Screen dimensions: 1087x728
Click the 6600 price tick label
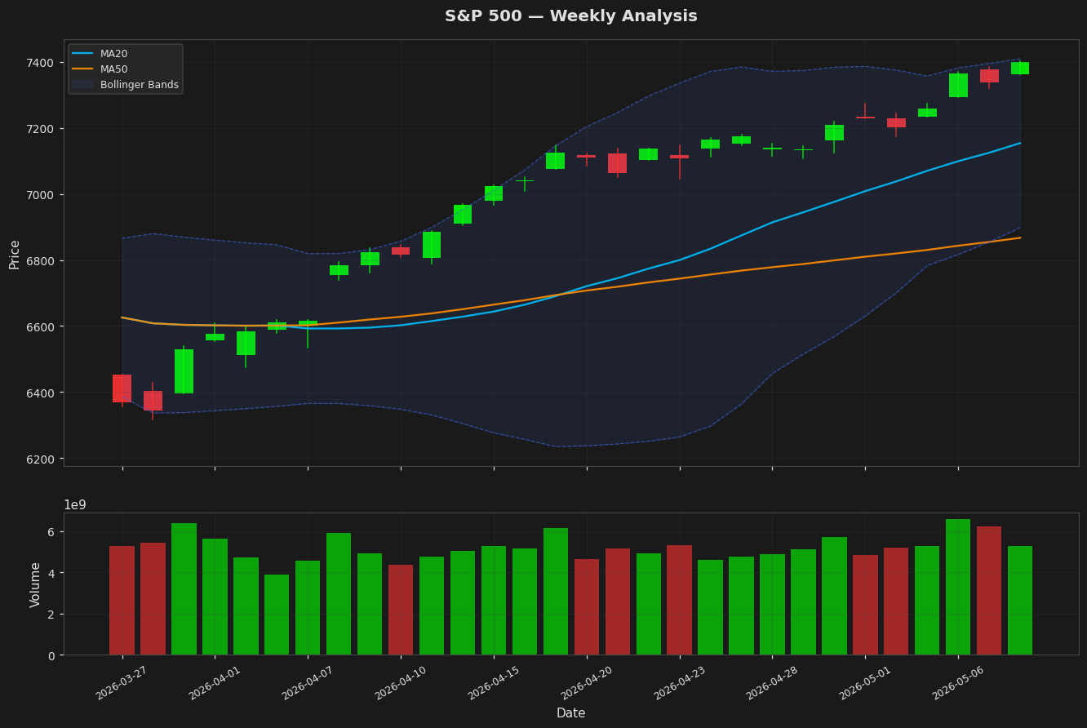[x=40, y=326]
